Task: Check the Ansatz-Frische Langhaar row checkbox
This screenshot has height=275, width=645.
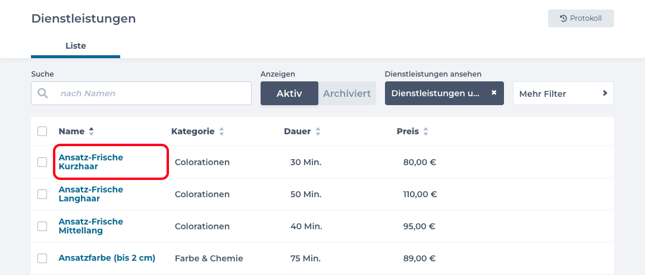Action: click(x=42, y=194)
